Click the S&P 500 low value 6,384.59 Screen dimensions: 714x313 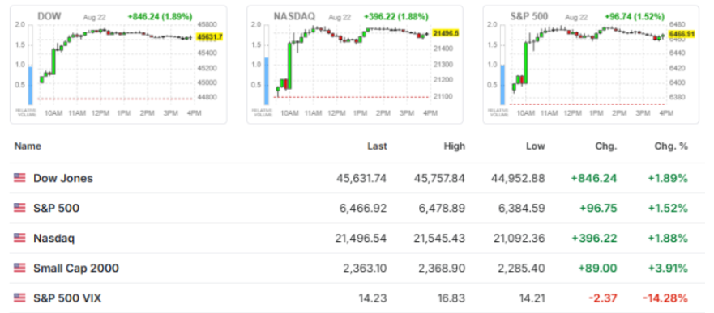521,208
